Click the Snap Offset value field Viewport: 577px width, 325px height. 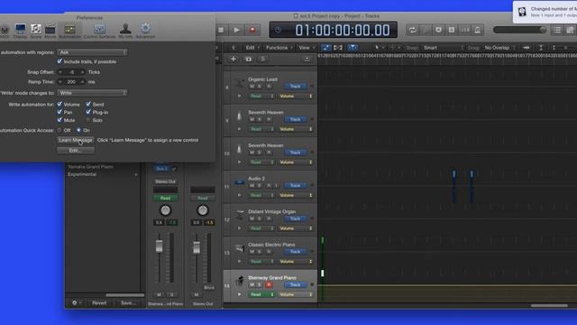point(71,72)
